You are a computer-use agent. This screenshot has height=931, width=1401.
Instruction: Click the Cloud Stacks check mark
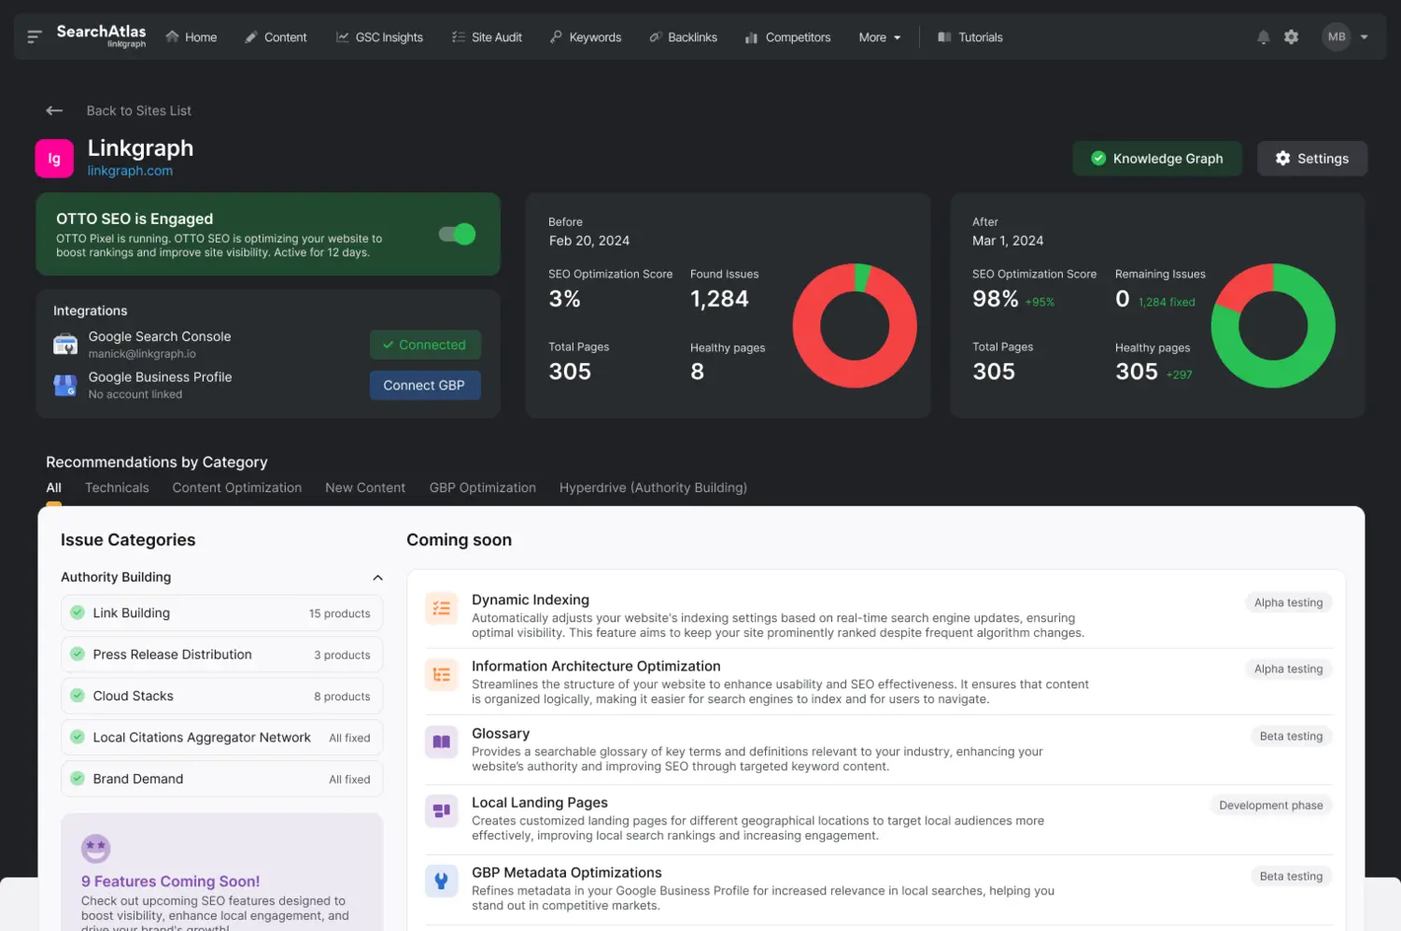click(x=78, y=696)
